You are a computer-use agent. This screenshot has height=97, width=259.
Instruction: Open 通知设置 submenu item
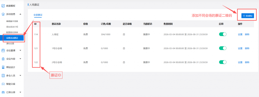[x=10, y=44]
